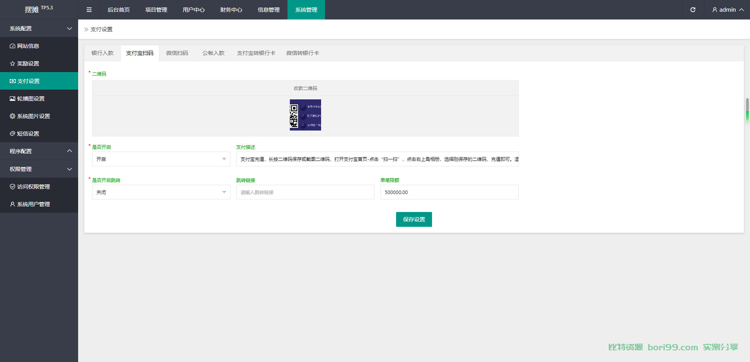Open 轮播图设置 in the sidebar

tap(39, 99)
